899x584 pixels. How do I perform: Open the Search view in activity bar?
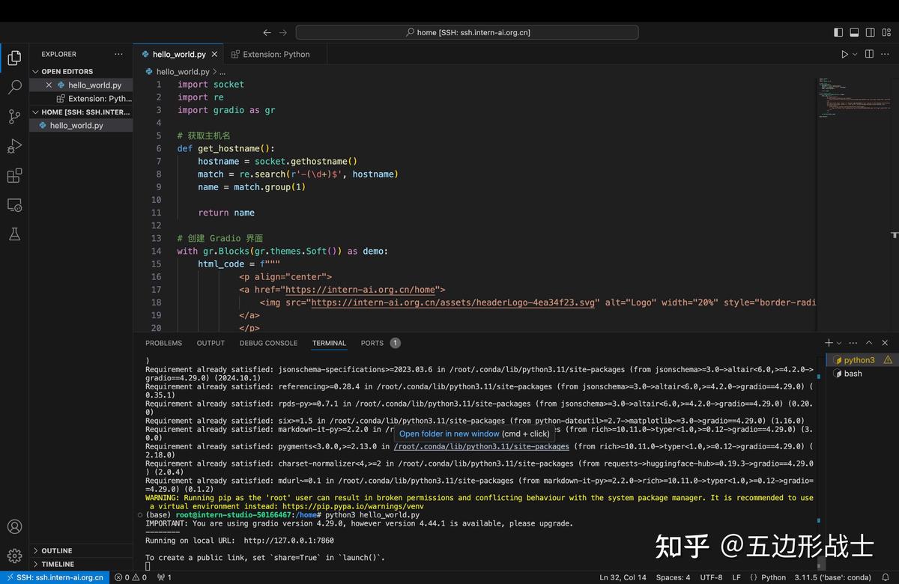(14, 88)
